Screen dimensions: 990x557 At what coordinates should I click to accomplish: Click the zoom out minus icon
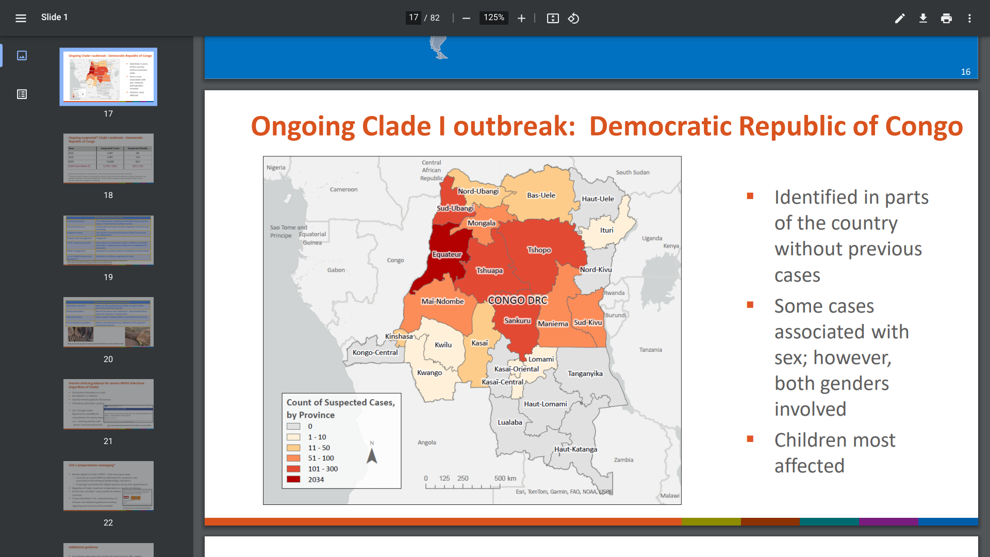pos(466,18)
